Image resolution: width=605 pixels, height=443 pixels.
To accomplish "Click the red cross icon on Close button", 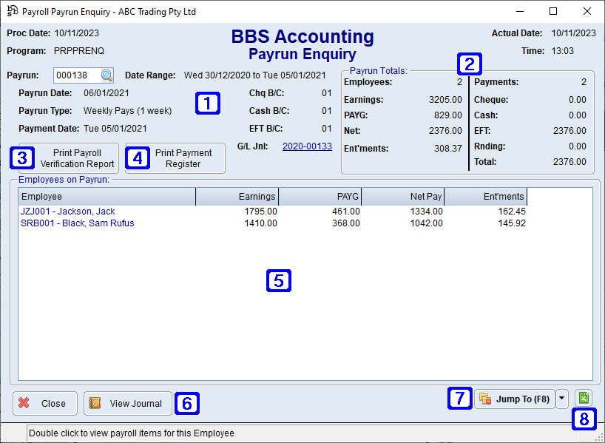I will coord(23,403).
